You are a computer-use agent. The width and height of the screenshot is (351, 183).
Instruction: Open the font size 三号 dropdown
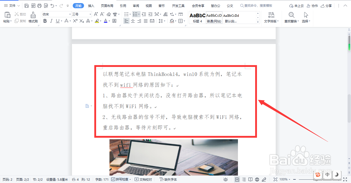click(x=90, y=14)
